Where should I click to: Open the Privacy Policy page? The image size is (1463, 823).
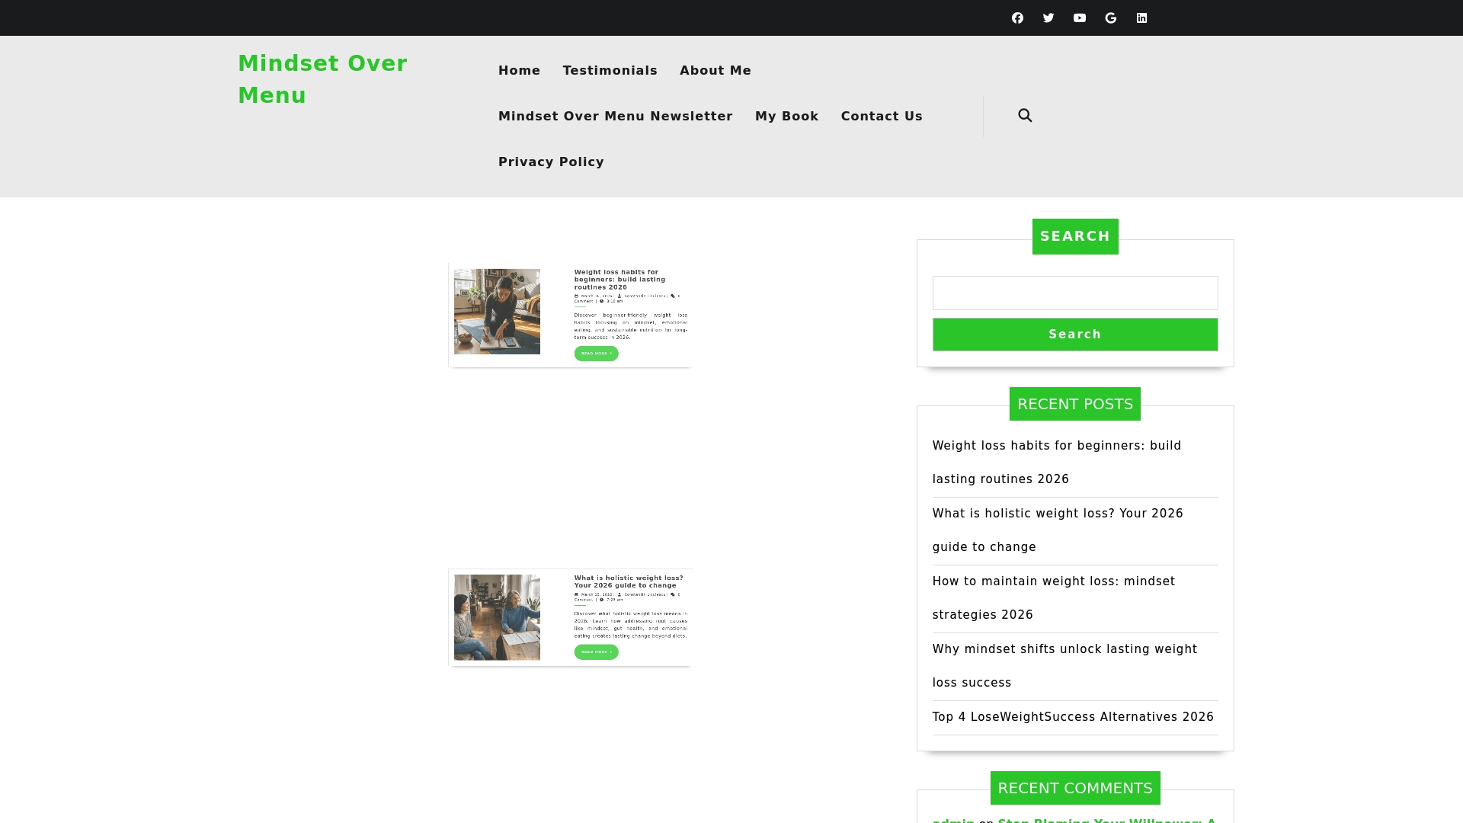pos(551,162)
